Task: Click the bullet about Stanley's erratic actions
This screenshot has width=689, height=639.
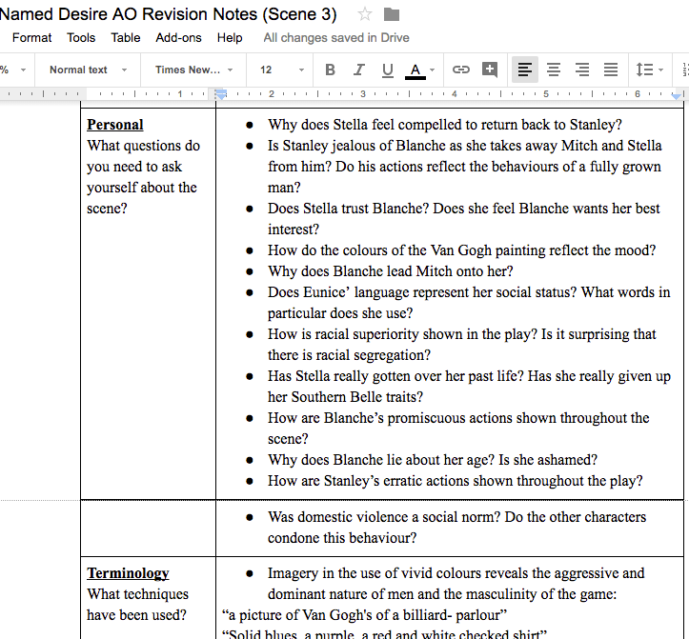Action: pyautogui.click(x=456, y=481)
